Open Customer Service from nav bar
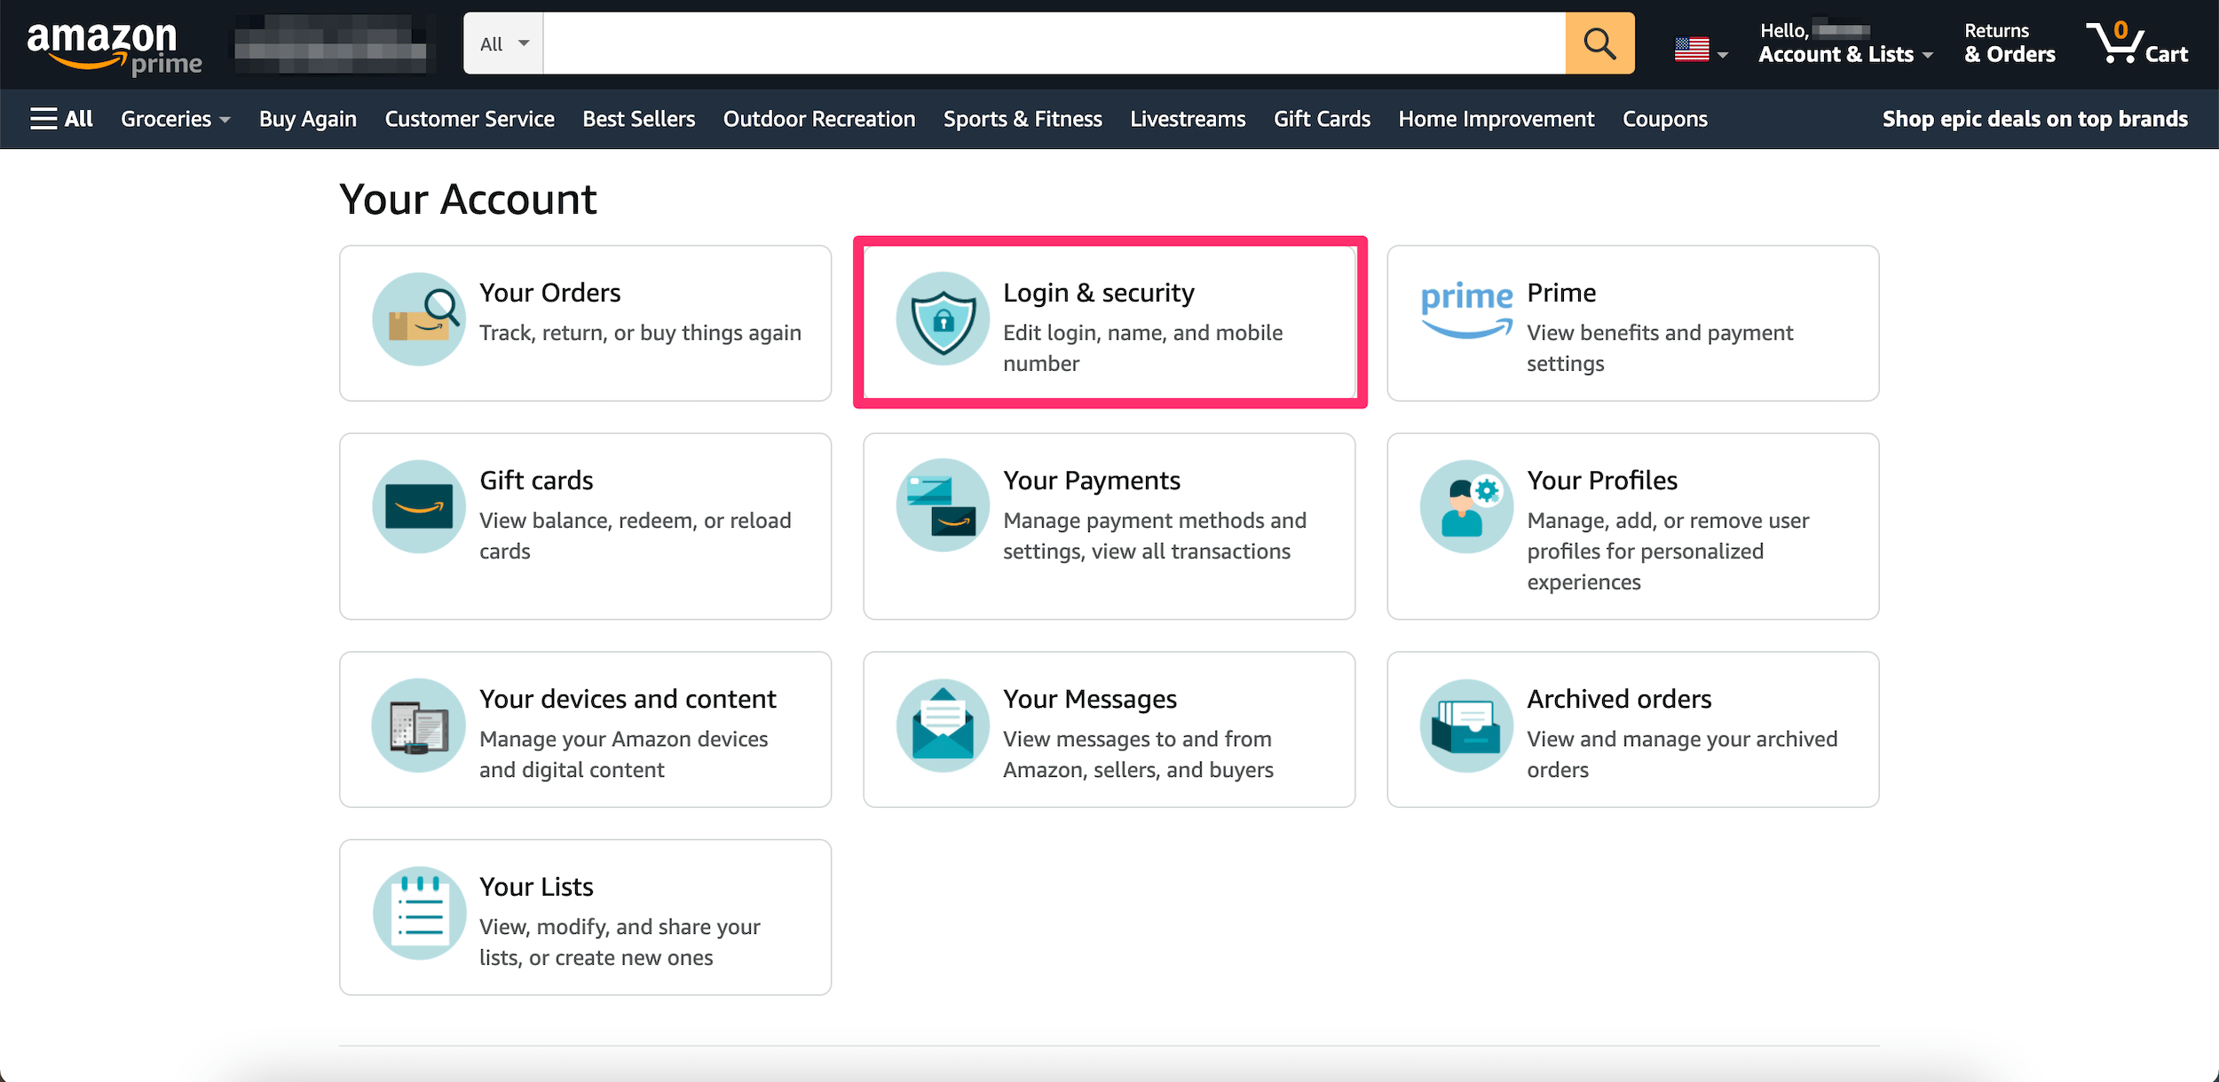This screenshot has width=2219, height=1082. 469,119
